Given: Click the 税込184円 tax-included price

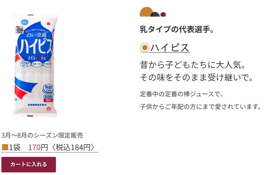Looking at the screenshot, I should [73, 147].
